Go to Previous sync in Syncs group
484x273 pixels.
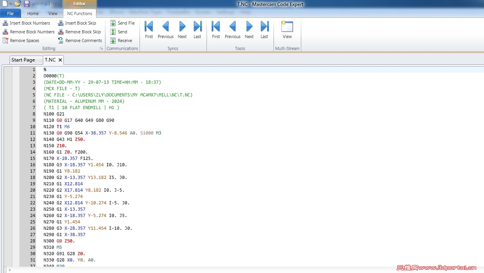tap(166, 30)
